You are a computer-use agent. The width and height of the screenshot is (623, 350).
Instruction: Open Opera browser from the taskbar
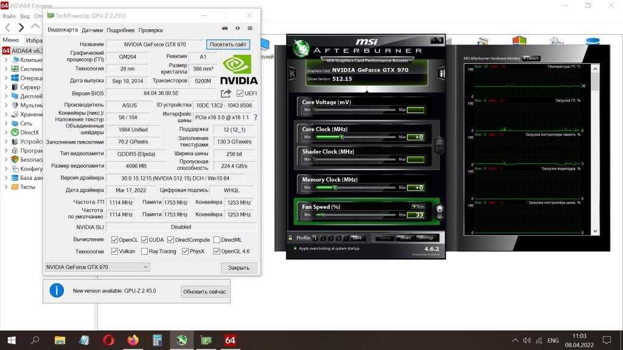click(x=108, y=340)
